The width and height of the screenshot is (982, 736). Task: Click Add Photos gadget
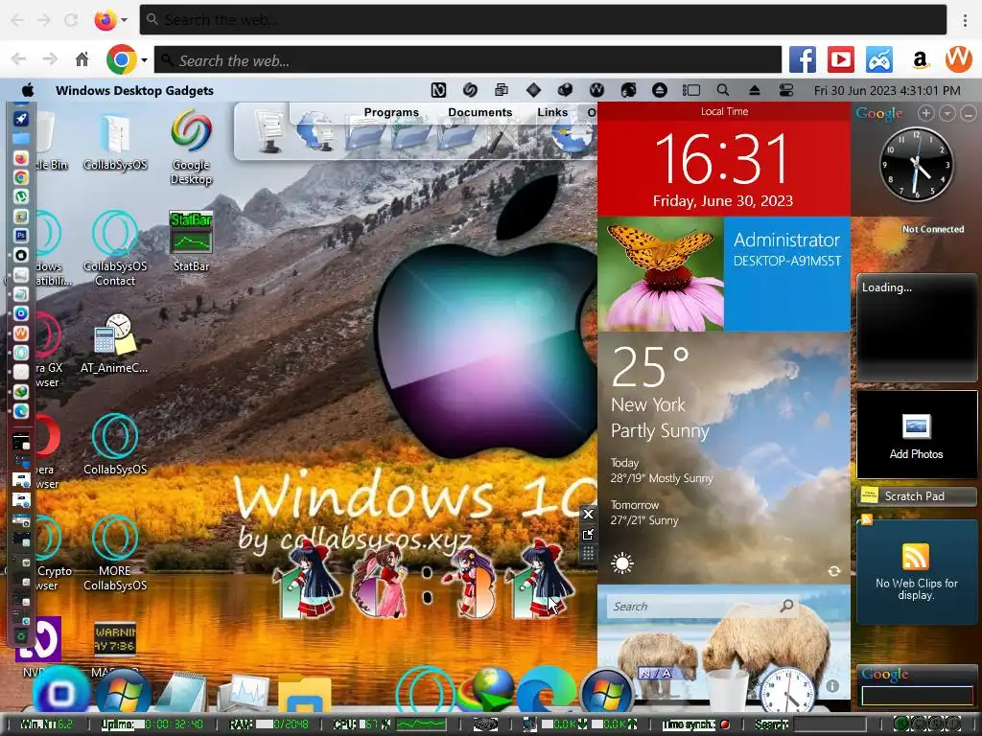916,435
